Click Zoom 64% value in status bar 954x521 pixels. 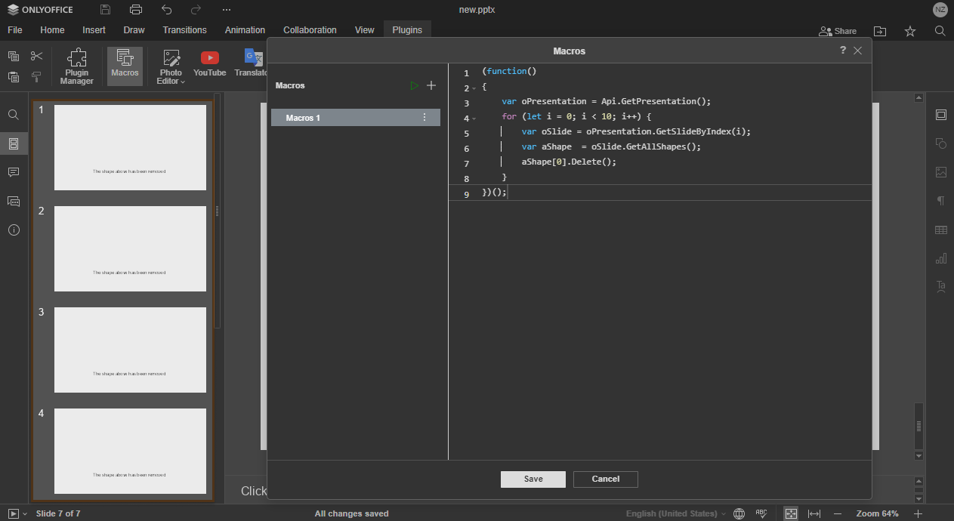[877, 513]
